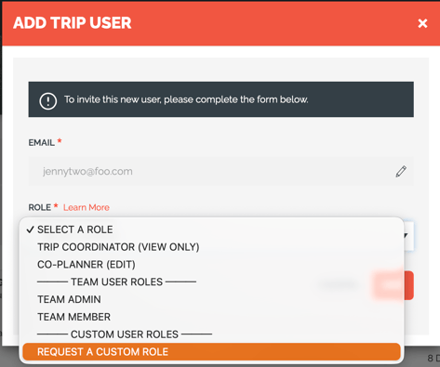440x367 pixels.
Task: Open the Learn More link about roles
Action: (87, 207)
